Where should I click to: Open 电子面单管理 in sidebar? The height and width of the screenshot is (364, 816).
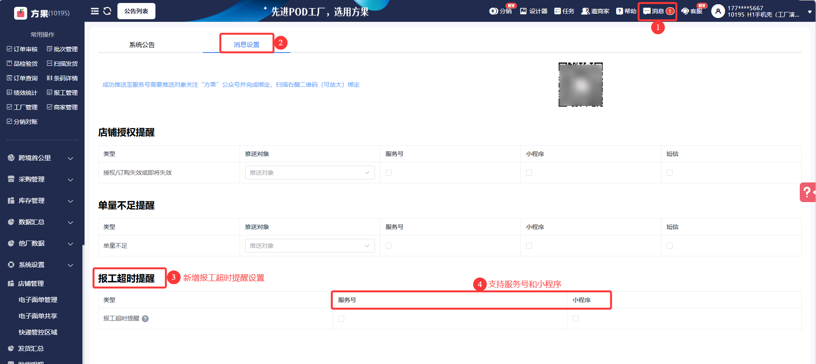[x=38, y=300]
